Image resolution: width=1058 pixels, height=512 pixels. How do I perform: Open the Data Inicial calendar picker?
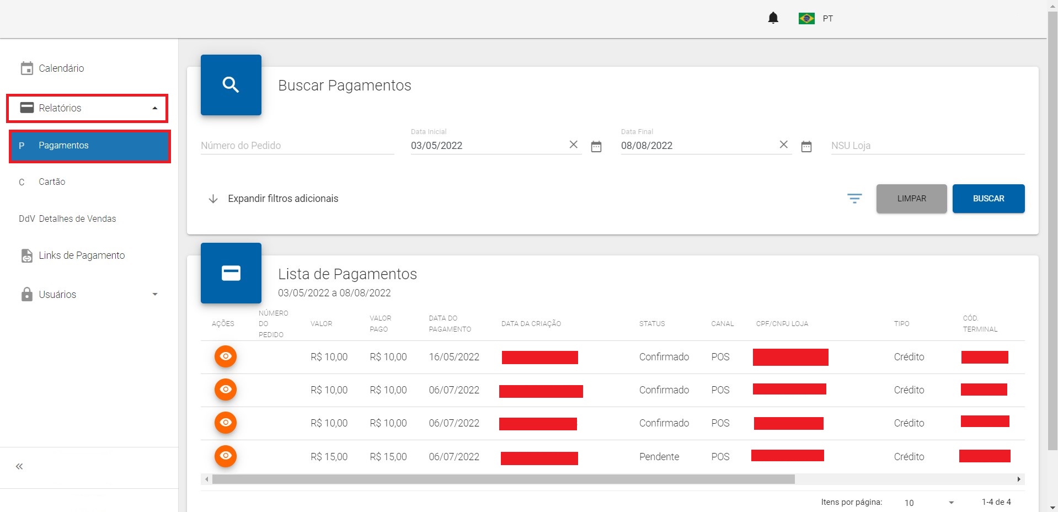596,146
